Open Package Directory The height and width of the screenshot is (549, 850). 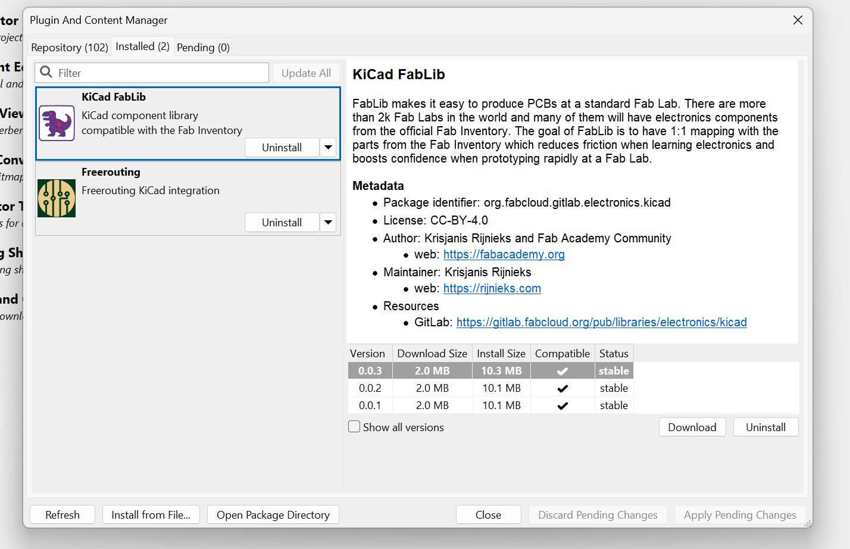pyautogui.click(x=273, y=514)
